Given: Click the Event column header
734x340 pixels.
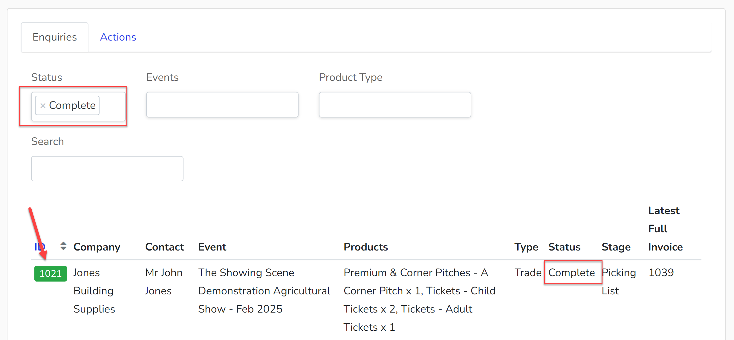Looking at the screenshot, I should 212,247.
